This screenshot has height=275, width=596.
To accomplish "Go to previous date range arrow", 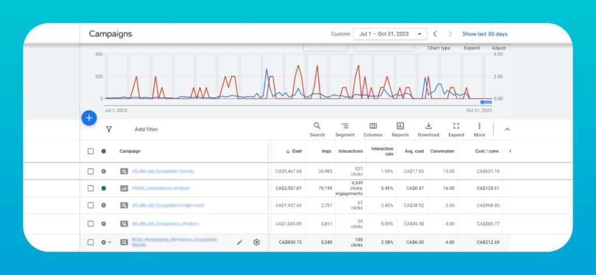I will tap(435, 34).
